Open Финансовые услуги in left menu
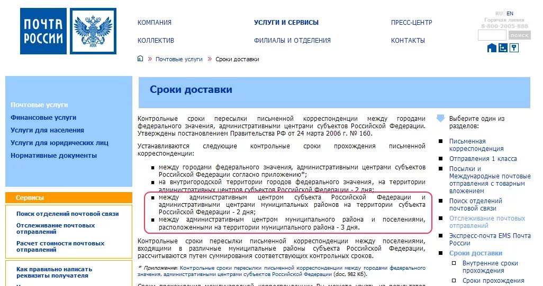543x286 pixels. click(43, 118)
